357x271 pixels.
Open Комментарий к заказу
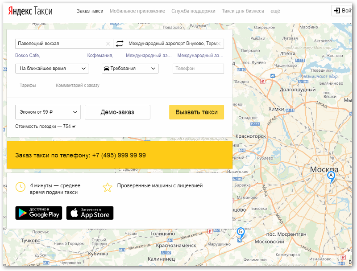point(78,86)
